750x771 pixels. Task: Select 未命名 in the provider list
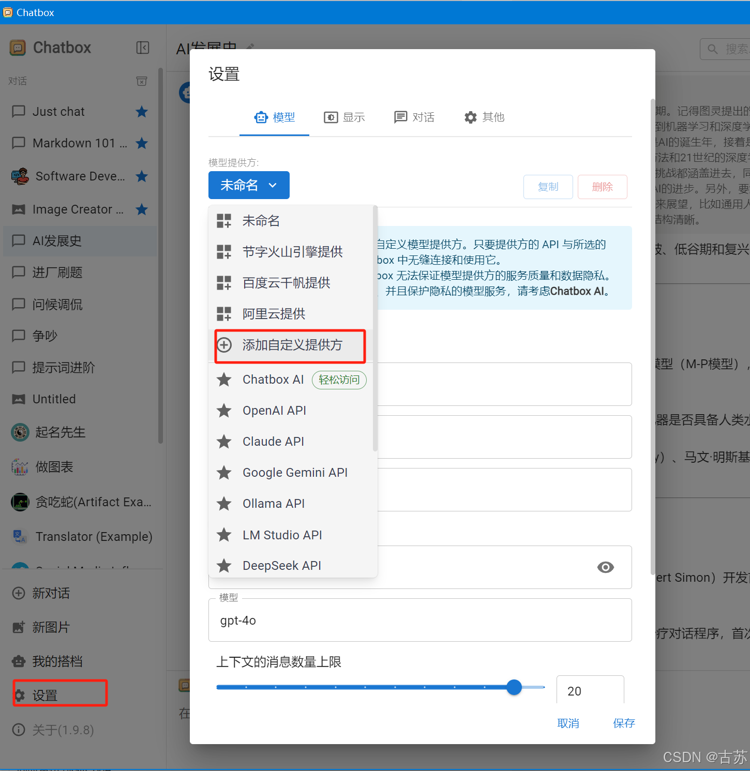291,221
